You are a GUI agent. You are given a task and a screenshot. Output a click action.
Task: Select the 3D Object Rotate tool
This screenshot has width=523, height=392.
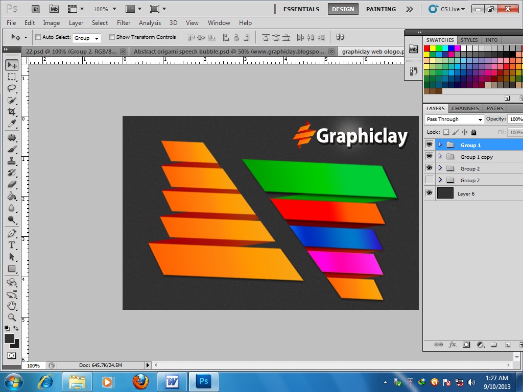12,282
